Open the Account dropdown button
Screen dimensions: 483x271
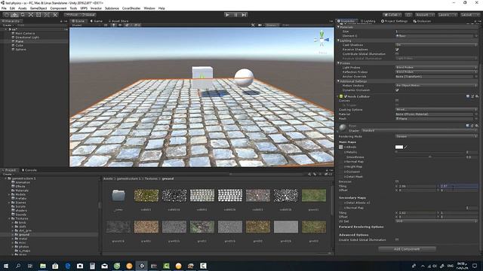click(424, 15)
